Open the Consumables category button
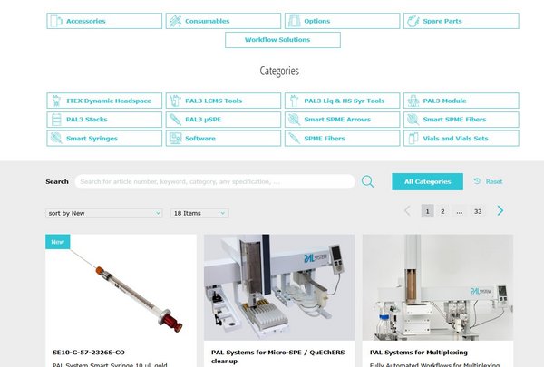The height and width of the screenshot is (367, 544). pos(223,21)
